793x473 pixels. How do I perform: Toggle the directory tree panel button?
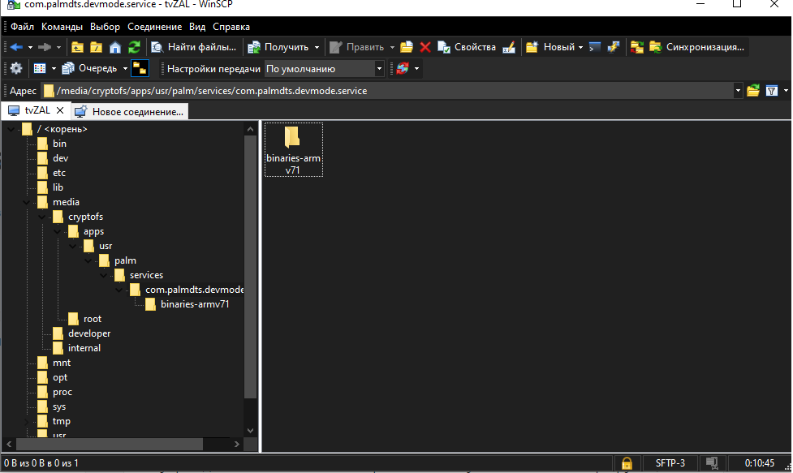coord(140,69)
